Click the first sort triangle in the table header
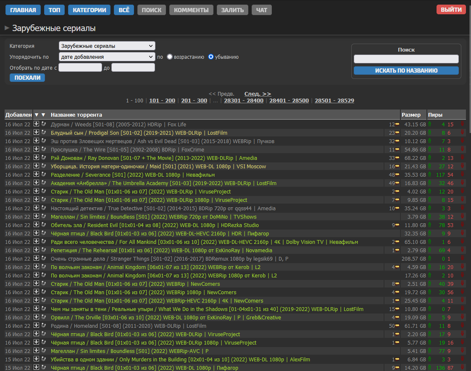This screenshot has width=471, height=371. click(36, 115)
